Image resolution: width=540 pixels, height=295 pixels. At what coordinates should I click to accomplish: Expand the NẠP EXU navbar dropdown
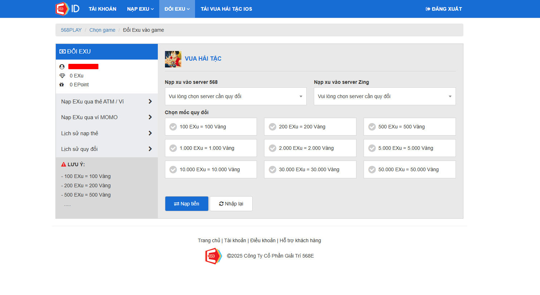tap(140, 9)
